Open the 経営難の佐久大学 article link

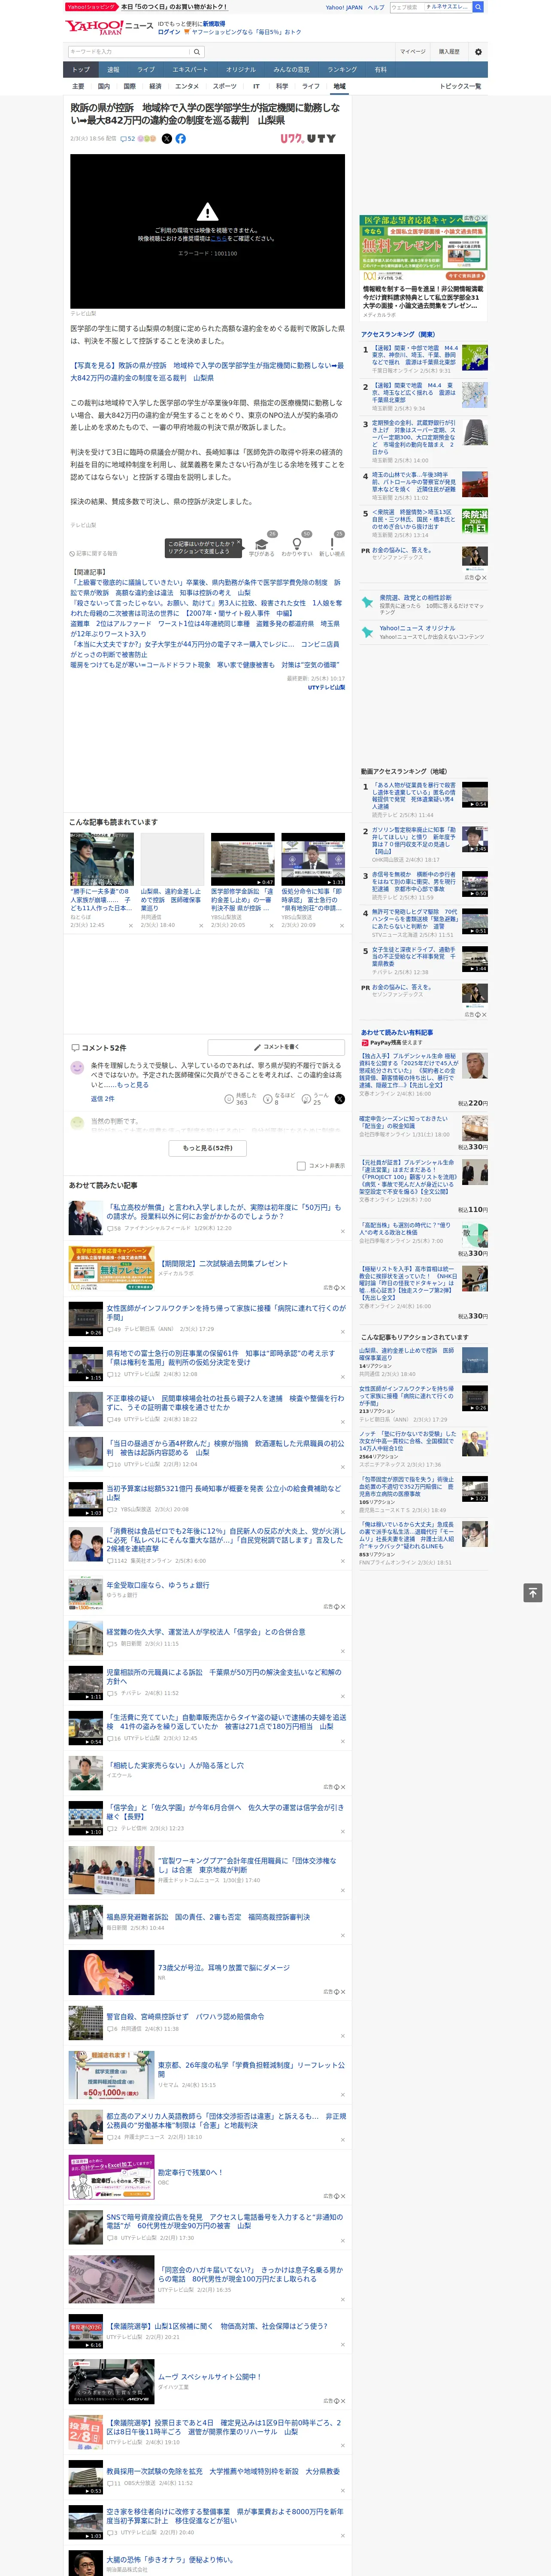[206, 1632]
